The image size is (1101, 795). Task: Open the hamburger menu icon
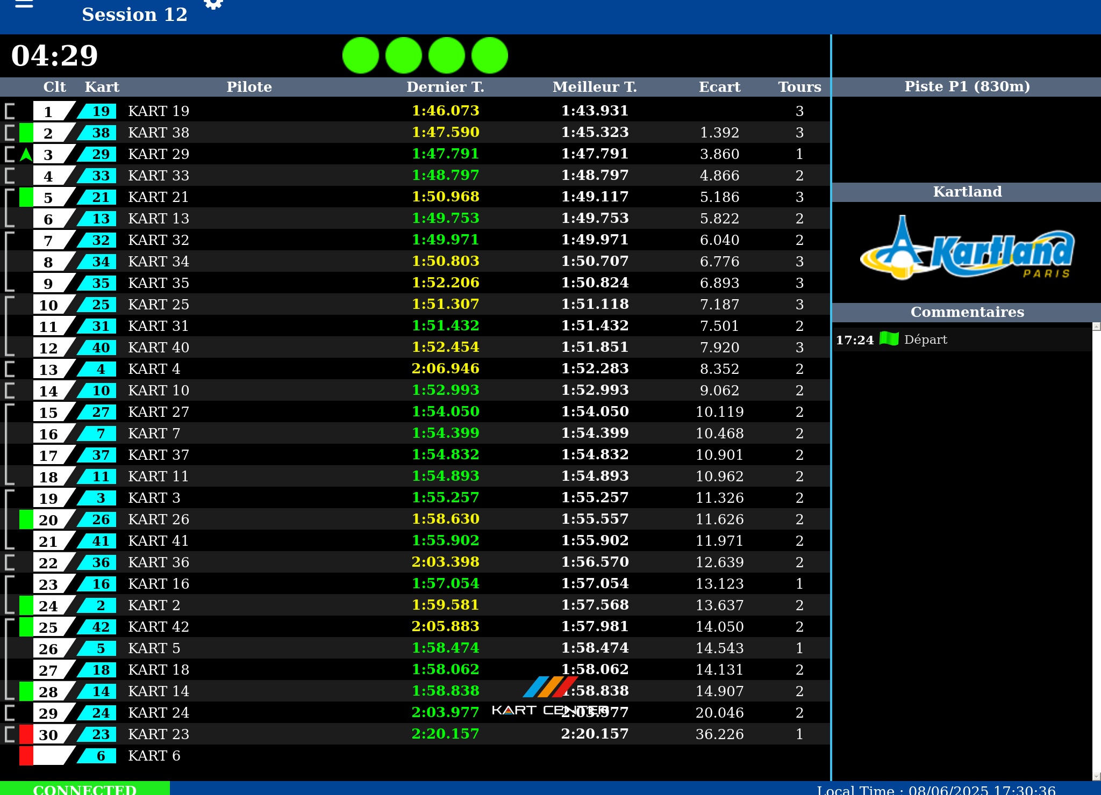24,4
